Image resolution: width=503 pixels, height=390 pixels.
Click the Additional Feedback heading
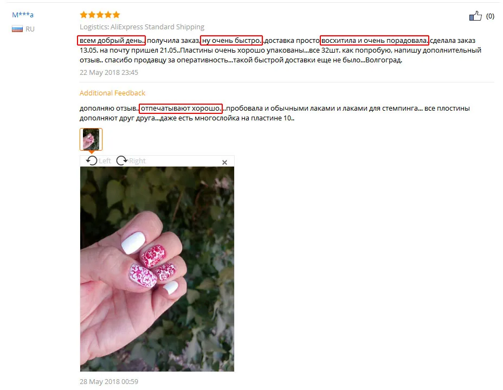(112, 93)
